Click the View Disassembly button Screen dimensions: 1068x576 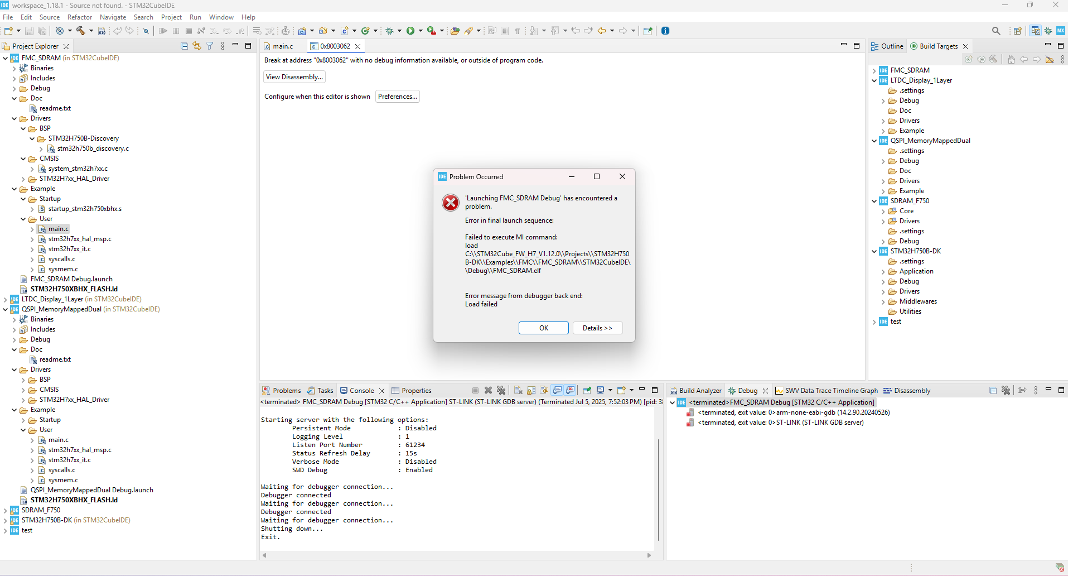294,76
